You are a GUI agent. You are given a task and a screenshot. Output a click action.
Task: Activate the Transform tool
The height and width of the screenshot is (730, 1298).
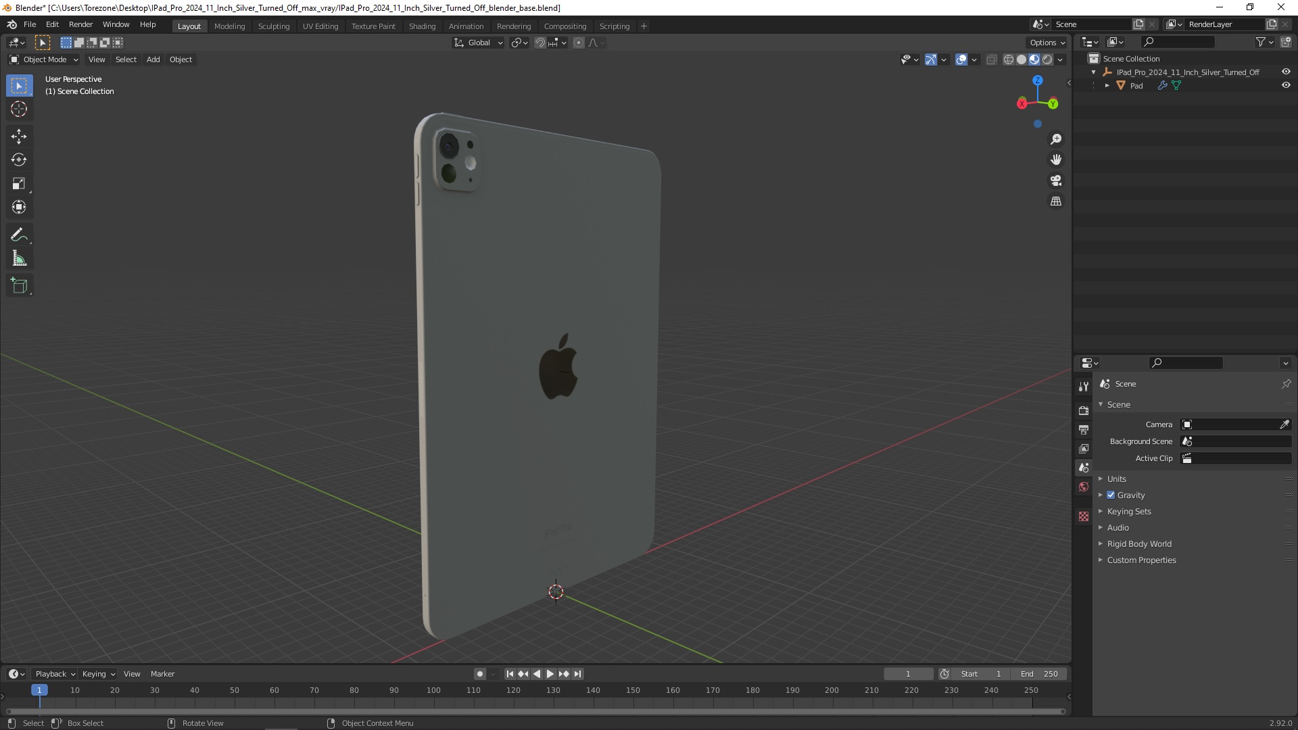pyautogui.click(x=19, y=208)
